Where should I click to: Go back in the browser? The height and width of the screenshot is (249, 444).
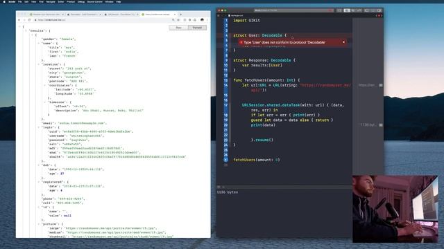click(x=19, y=20)
